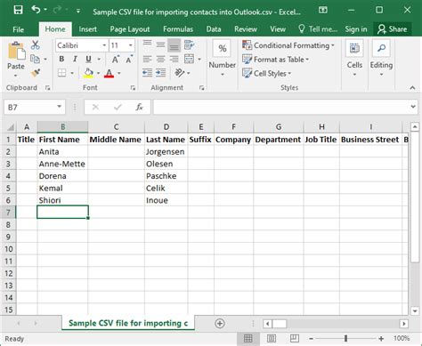Switch to the View tab

[x=278, y=29]
